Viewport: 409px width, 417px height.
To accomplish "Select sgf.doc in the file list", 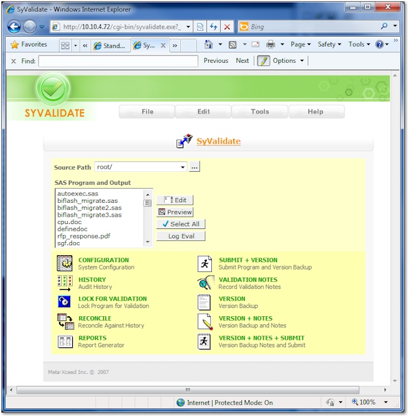I will (x=68, y=243).
